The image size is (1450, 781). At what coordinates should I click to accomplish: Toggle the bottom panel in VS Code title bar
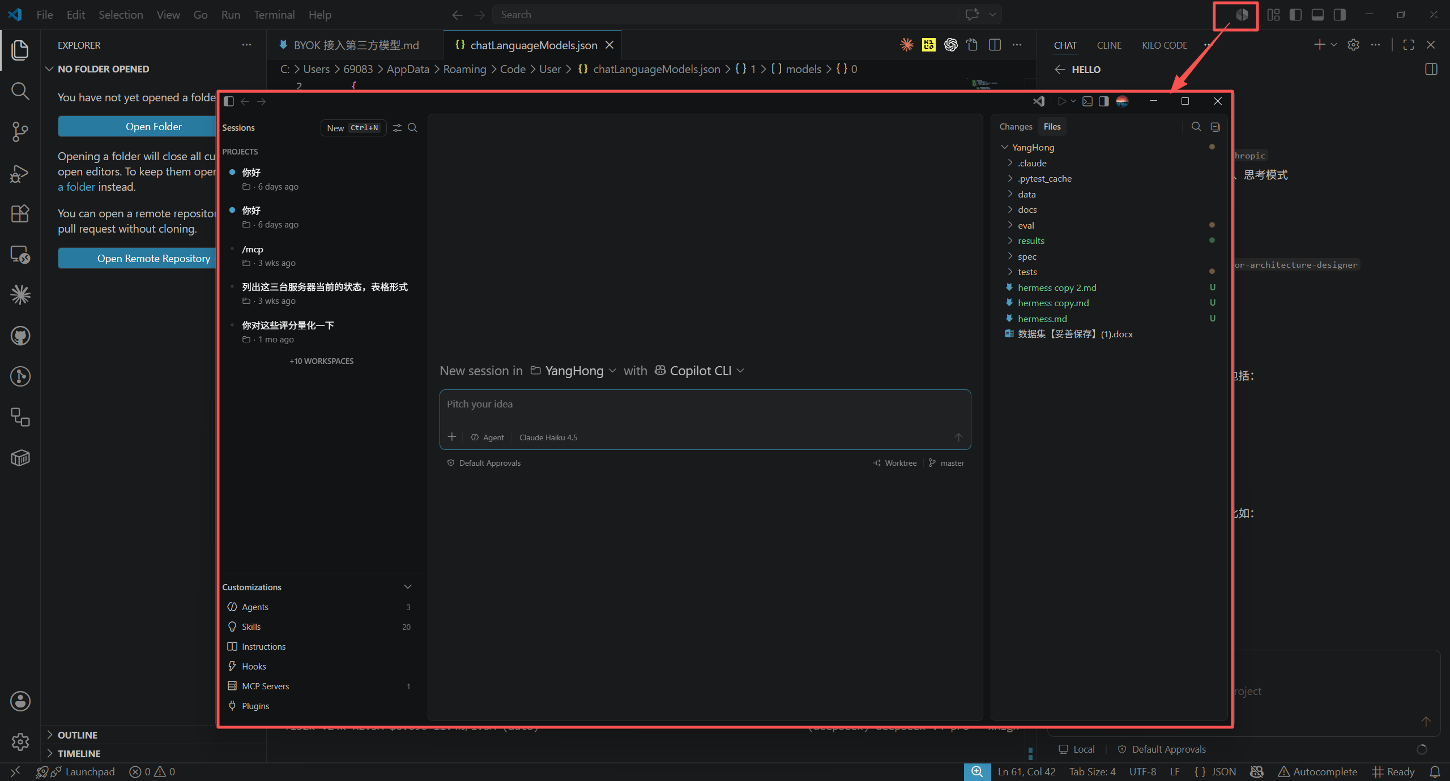(1317, 15)
